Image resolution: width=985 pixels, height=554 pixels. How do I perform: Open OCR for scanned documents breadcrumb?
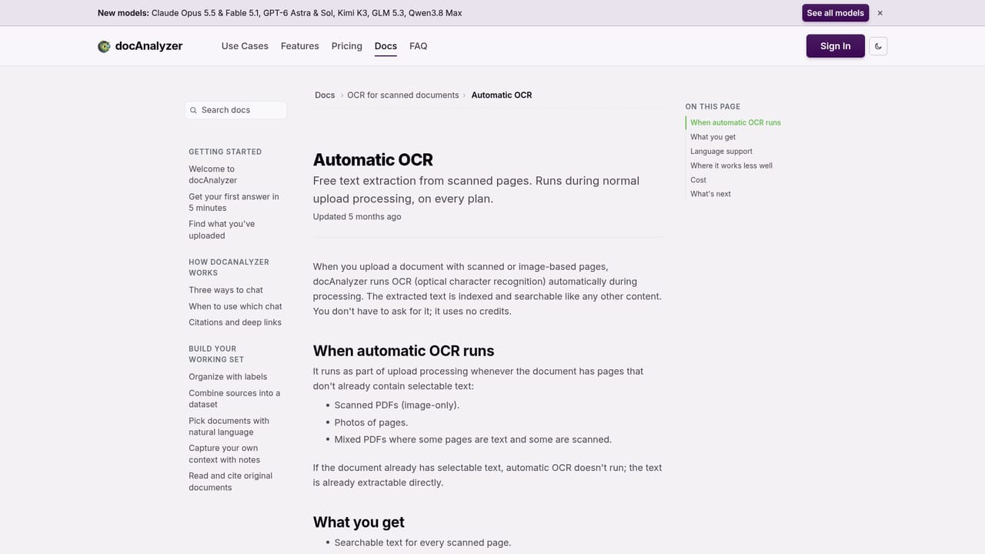coord(402,95)
